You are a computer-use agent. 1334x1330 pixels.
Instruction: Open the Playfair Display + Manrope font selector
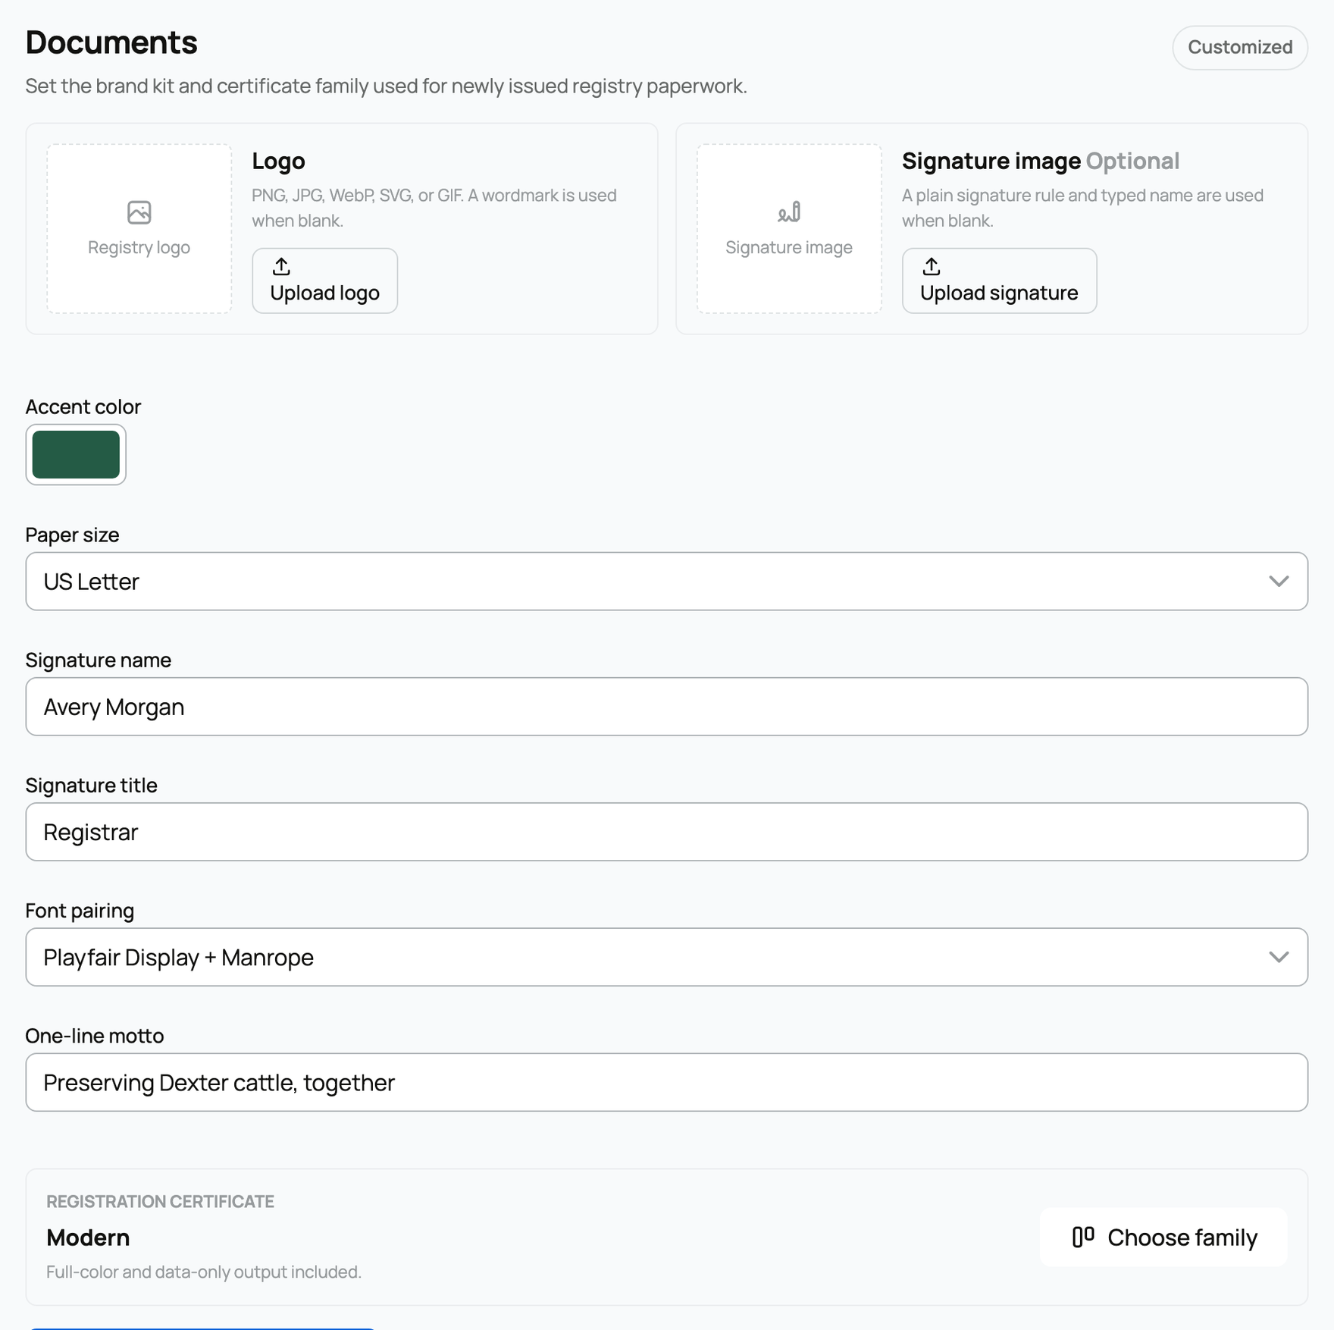click(x=667, y=957)
